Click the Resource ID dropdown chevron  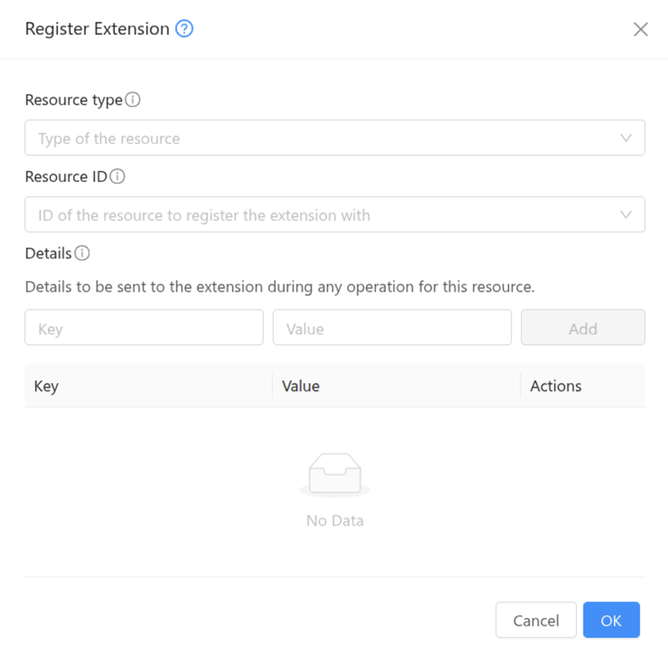[x=626, y=215]
